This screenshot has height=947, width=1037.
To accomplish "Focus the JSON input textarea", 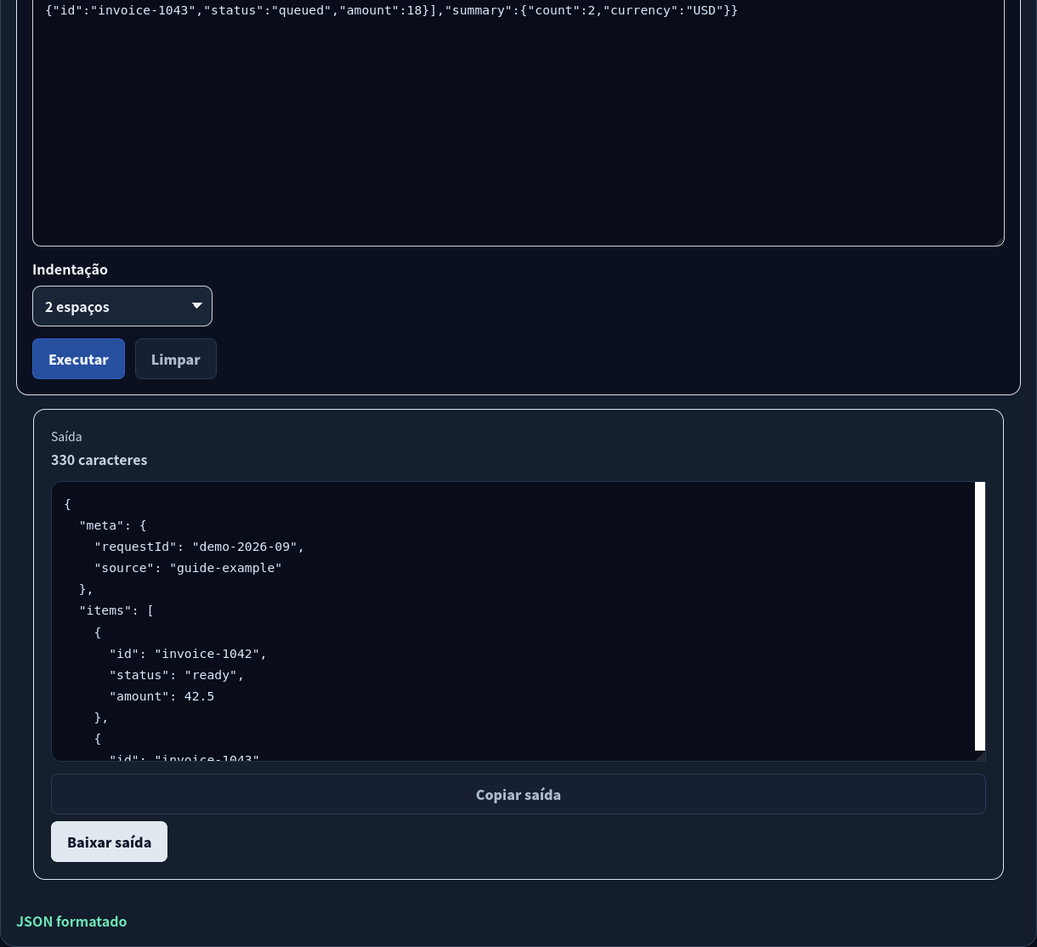I will tap(518, 123).
